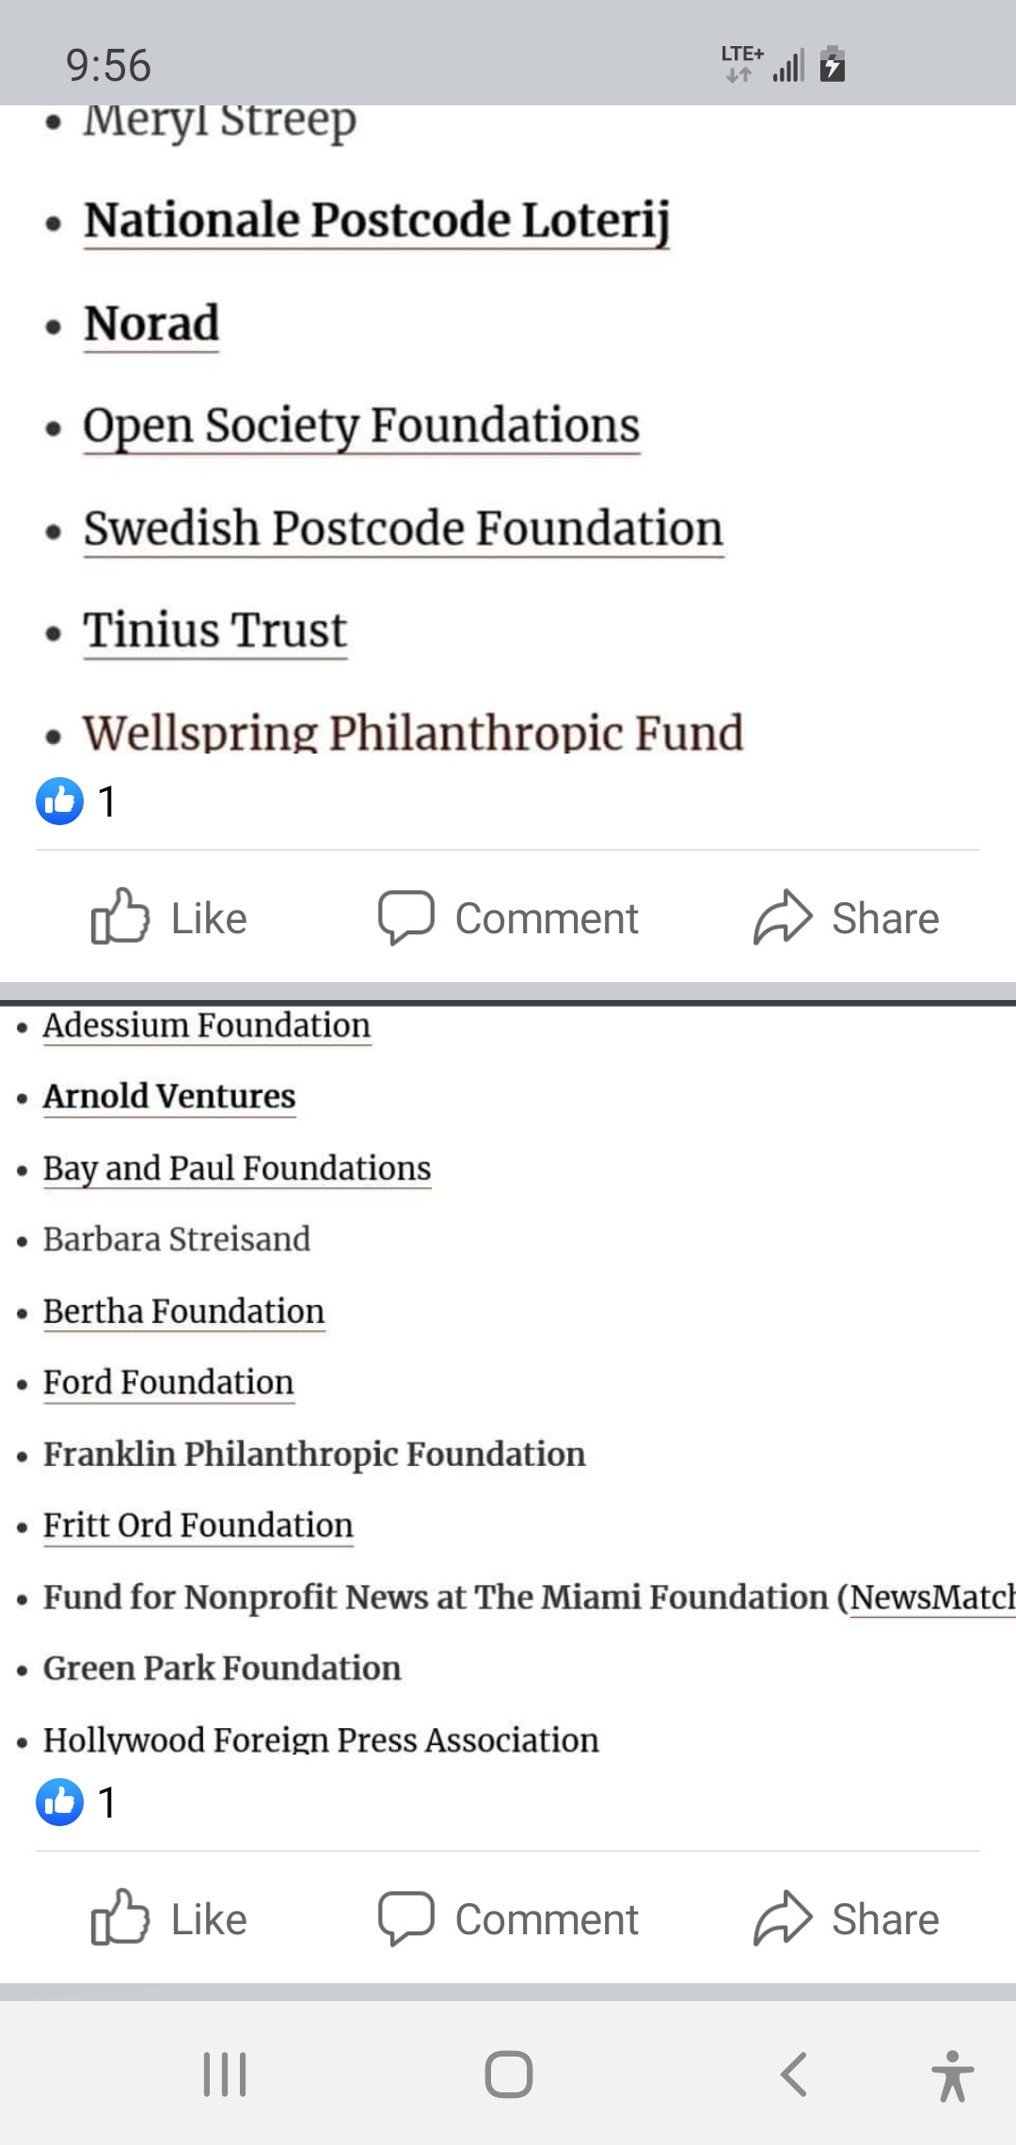The image size is (1016, 2145).
Task: Tap the battery icon in the status bar
Action: coord(832,64)
